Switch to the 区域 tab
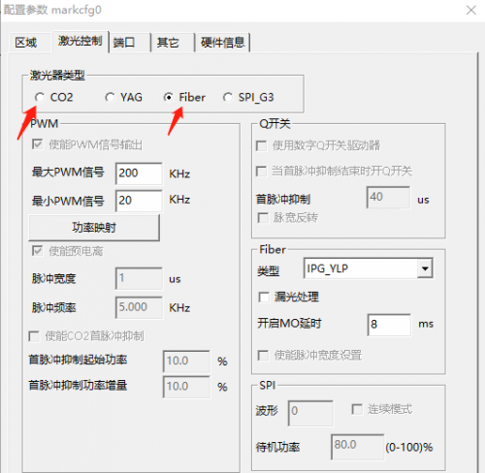The image size is (485, 473). coord(26,43)
